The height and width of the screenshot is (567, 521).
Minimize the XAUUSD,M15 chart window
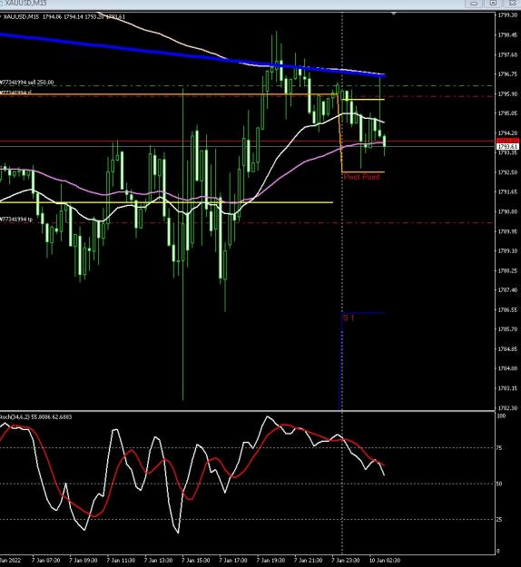click(x=474, y=3)
